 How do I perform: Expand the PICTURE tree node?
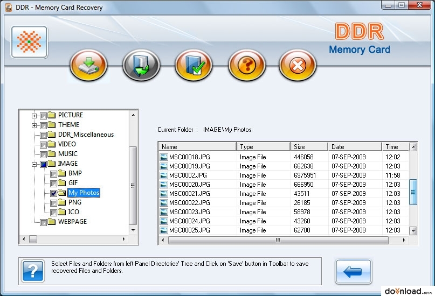point(34,116)
